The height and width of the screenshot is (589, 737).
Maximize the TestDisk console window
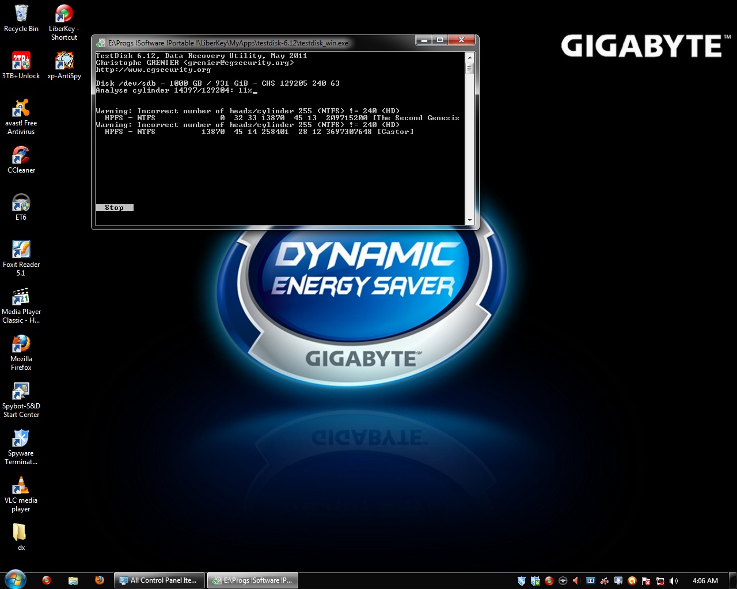[x=440, y=40]
